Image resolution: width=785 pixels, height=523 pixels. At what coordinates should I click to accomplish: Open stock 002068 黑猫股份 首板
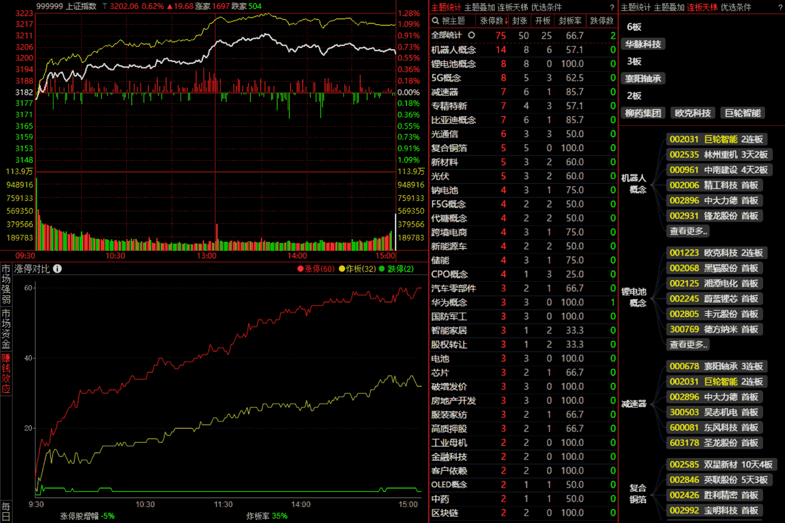pos(715,268)
